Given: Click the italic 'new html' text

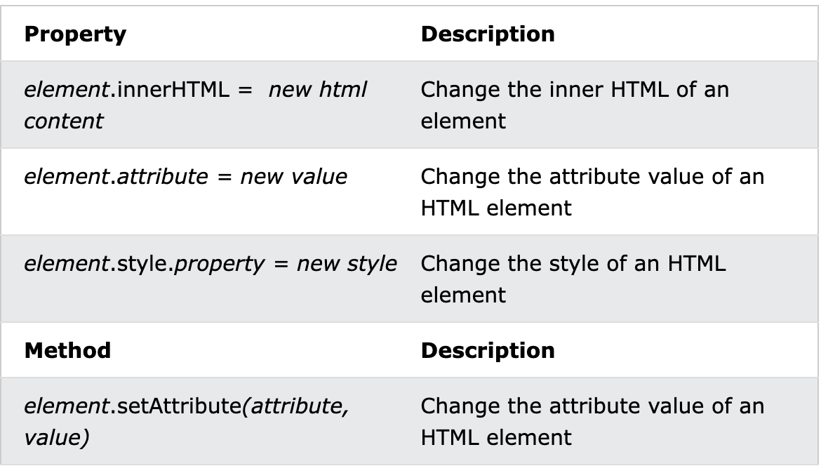Looking at the screenshot, I should pyautogui.click(x=318, y=90).
